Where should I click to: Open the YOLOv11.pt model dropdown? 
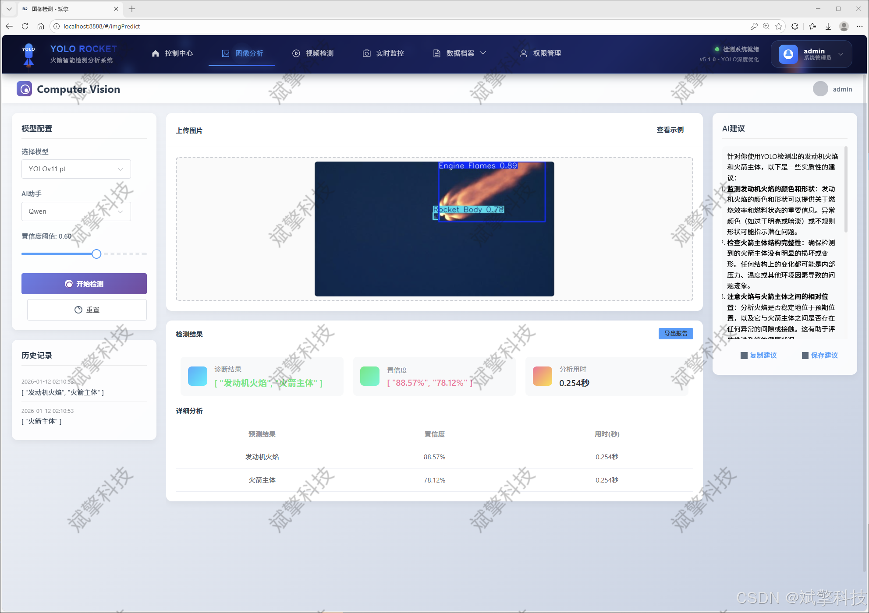coord(76,169)
